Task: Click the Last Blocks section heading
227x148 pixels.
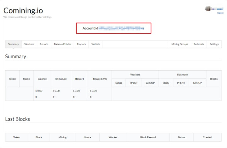Action: [18, 119]
